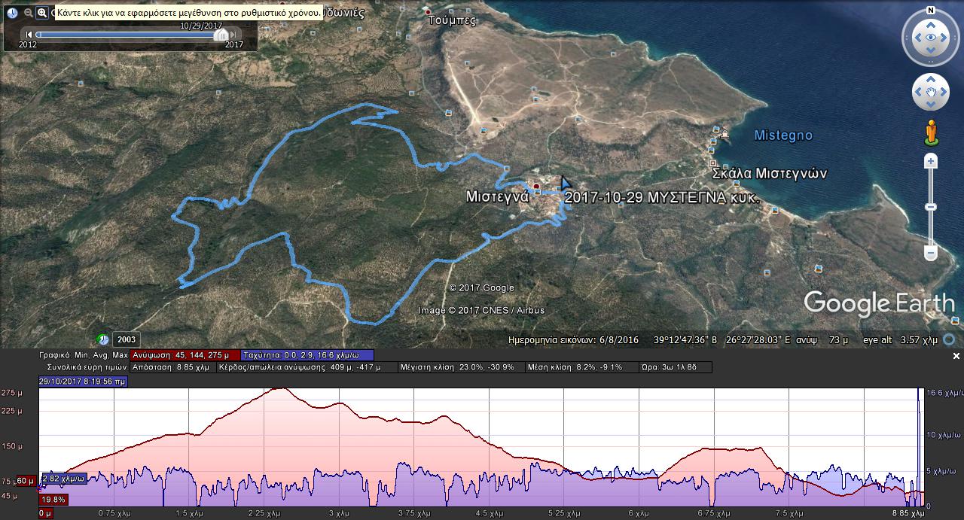
Task: Click the 2017-10-29 ΜΥΣΤΕΓΝΑ κυκ. track label
Action: [x=660, y=197]
